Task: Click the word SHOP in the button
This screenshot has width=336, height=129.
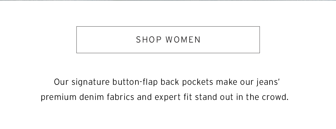Action: pyautogui.click(x=149, y=40)
